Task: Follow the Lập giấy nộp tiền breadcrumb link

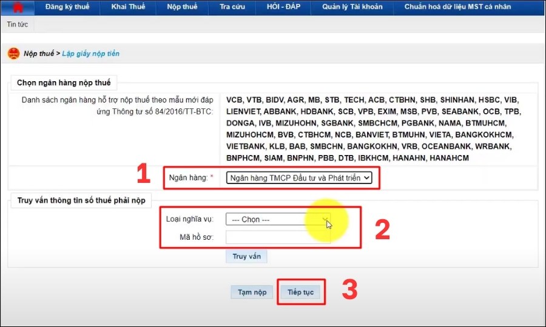Action: (x=90, y=54)
